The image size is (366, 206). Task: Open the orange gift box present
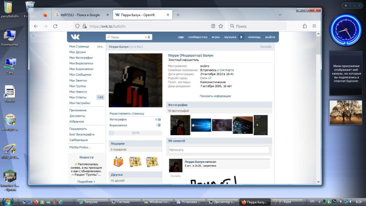point(118,161)
